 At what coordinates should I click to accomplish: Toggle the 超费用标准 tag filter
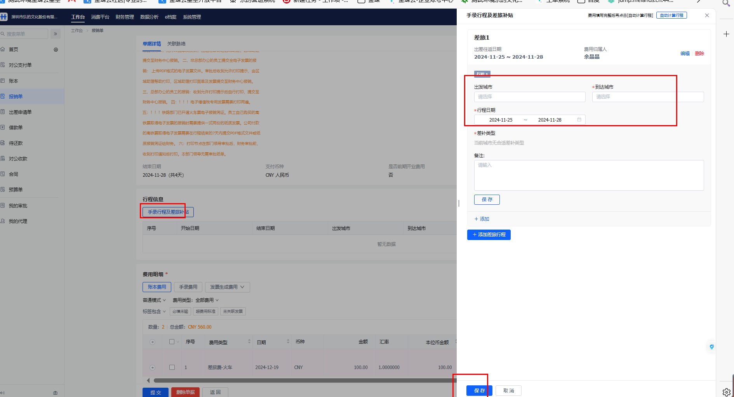205,312
